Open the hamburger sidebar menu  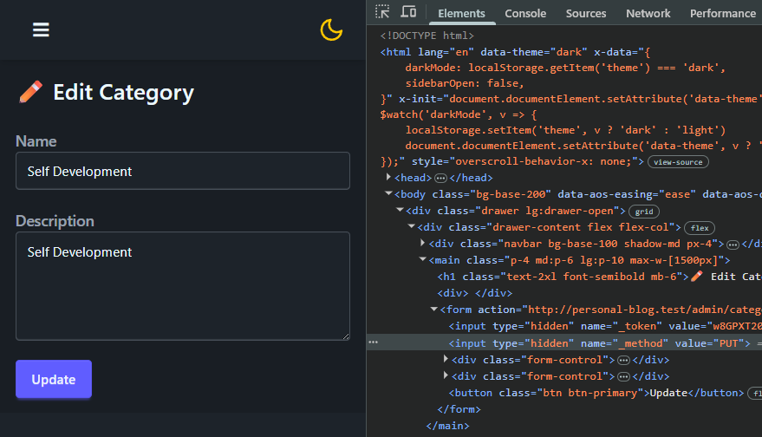click(x=41, y=30)
